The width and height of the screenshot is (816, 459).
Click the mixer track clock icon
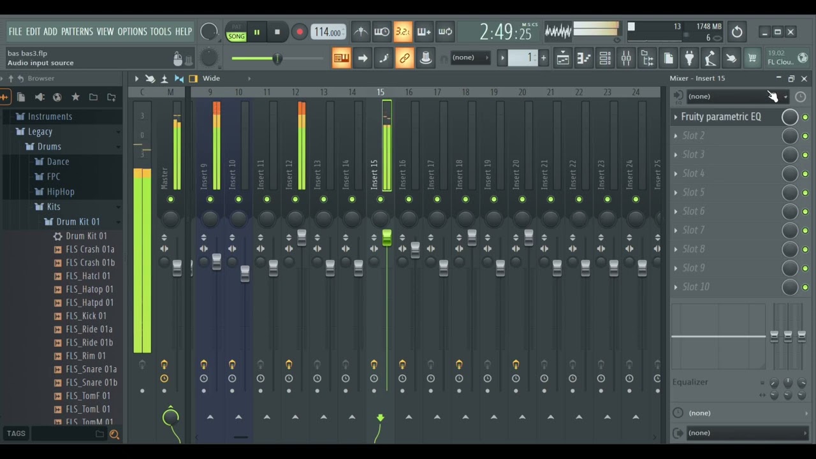(x=801, y=97)
